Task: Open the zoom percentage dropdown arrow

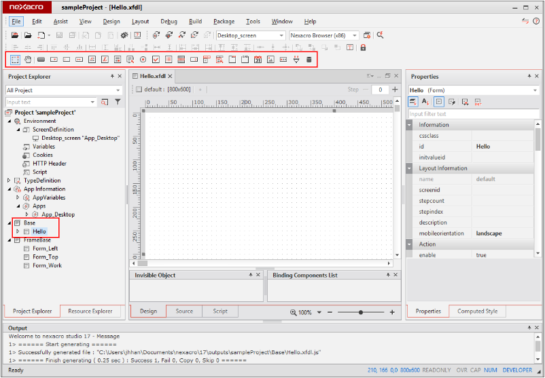Action: click(x=319, y=312)
